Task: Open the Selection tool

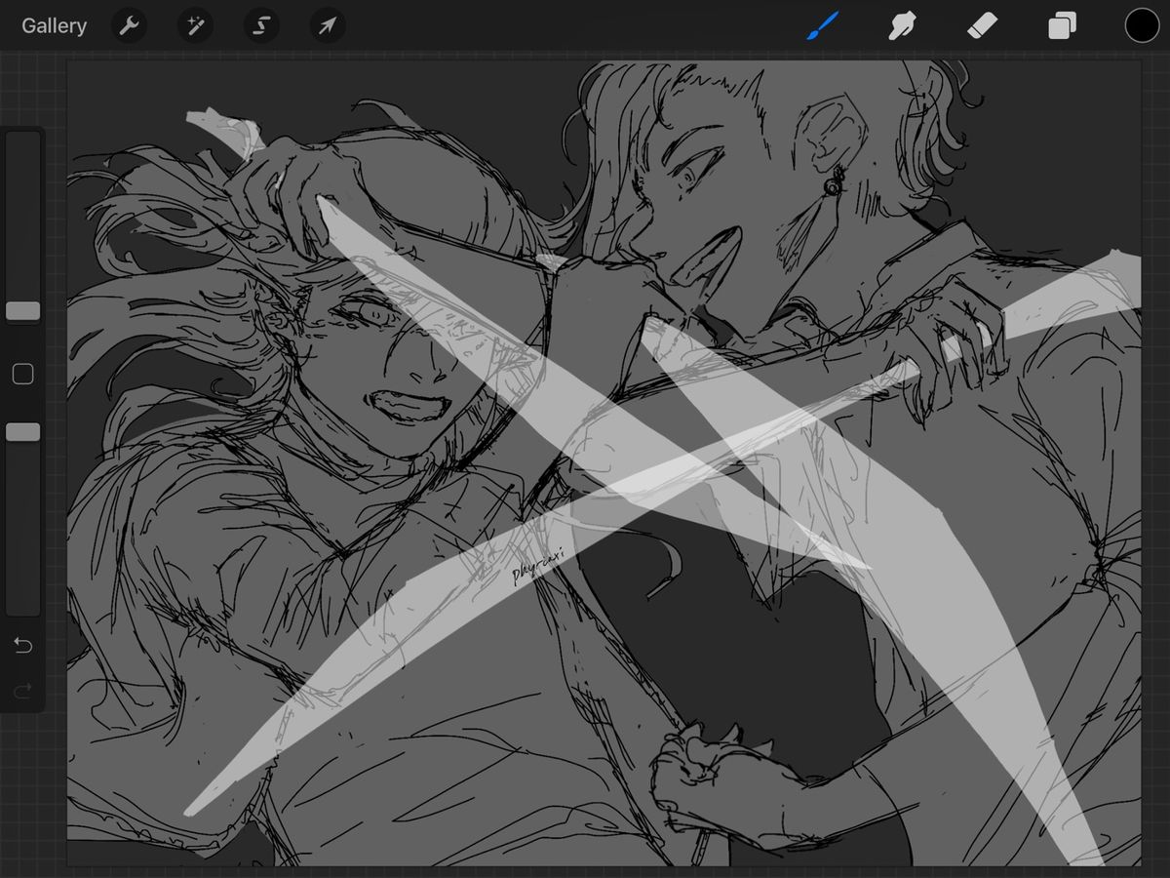Action: coord(261,26)
